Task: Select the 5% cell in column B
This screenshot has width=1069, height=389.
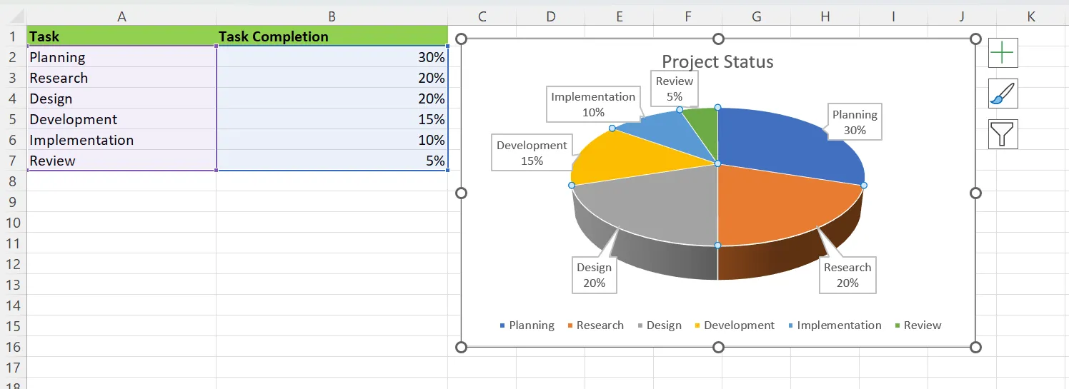Action: [332, 161]
